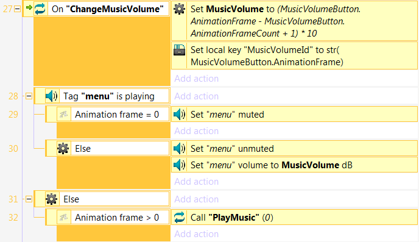The image size is (419, 242).
Task: Click the speaker icon of Set "menu" unmuted
Action: coord(179,148)
